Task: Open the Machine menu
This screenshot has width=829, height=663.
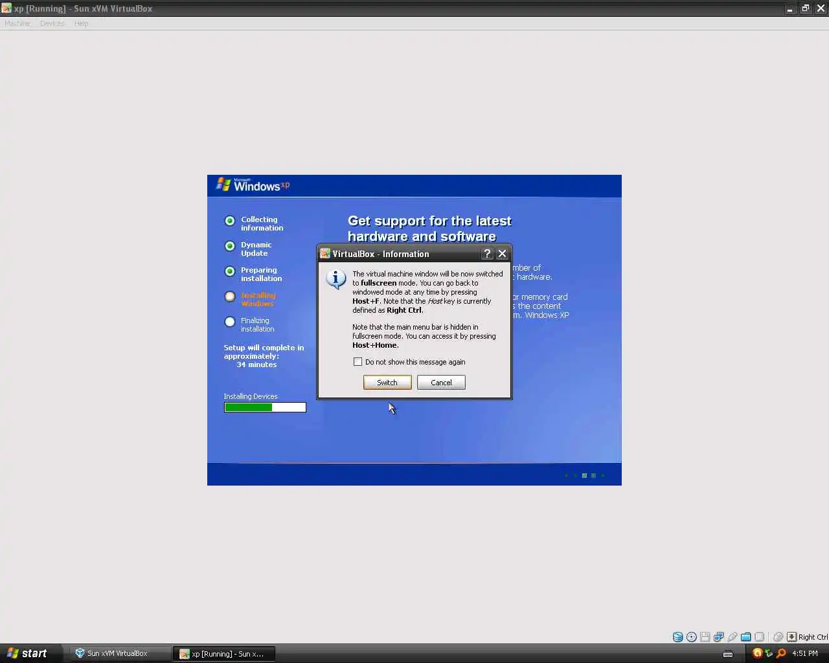Action: 17,23
